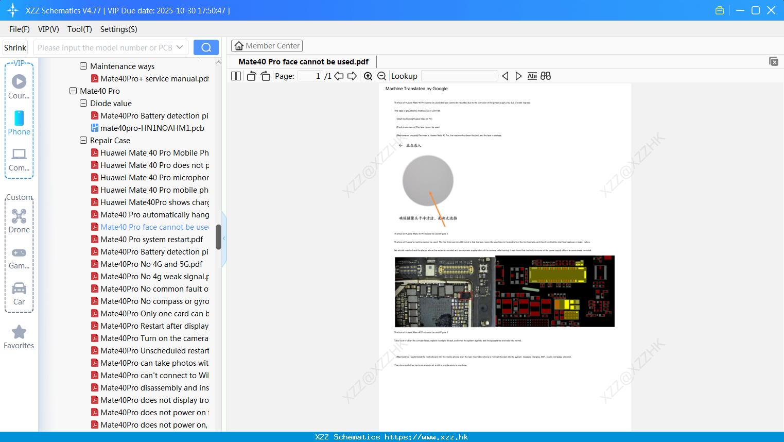This screenshot has width=784, height=442.
Task: Open the Car category
Action: point(19,294)
